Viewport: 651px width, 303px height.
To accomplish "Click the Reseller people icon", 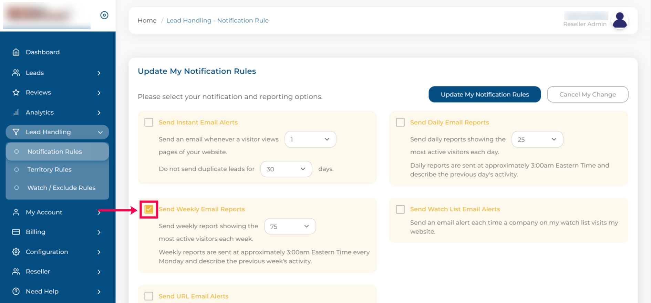I will 16,271.
